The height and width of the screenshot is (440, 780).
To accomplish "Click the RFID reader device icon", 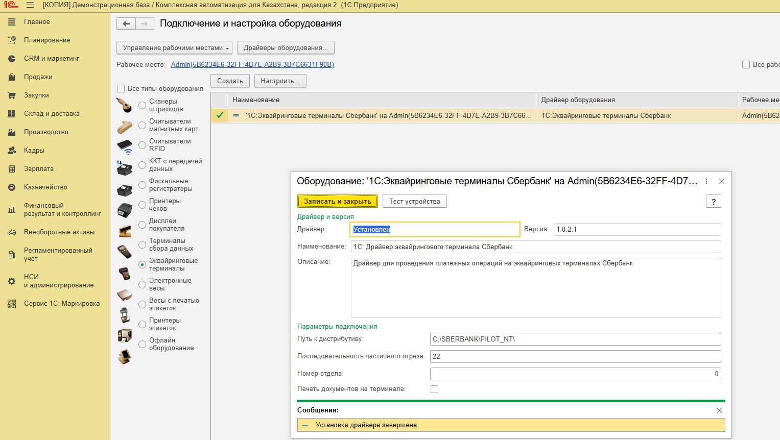I will click(125, 146).
